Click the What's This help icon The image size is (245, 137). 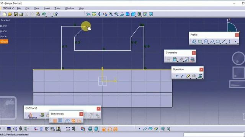[56, 14]
